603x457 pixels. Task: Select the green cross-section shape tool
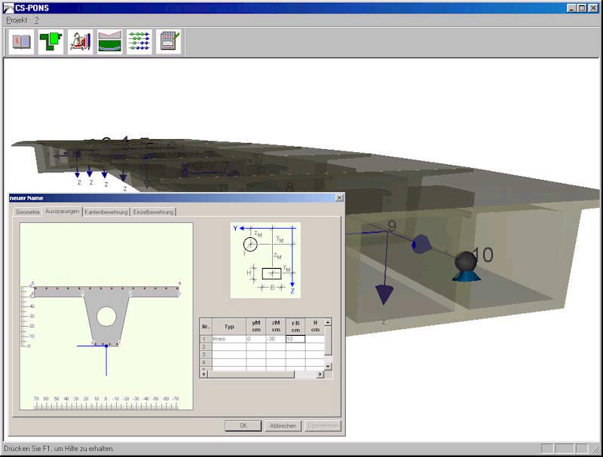[x=51, y=42]
